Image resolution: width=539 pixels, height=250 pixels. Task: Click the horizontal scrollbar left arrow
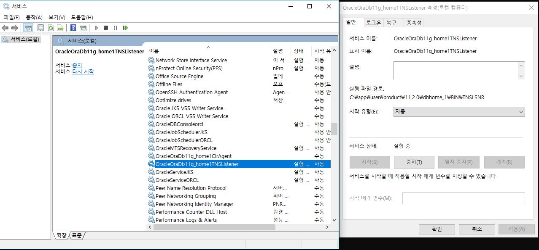click(x=149, y=227)
